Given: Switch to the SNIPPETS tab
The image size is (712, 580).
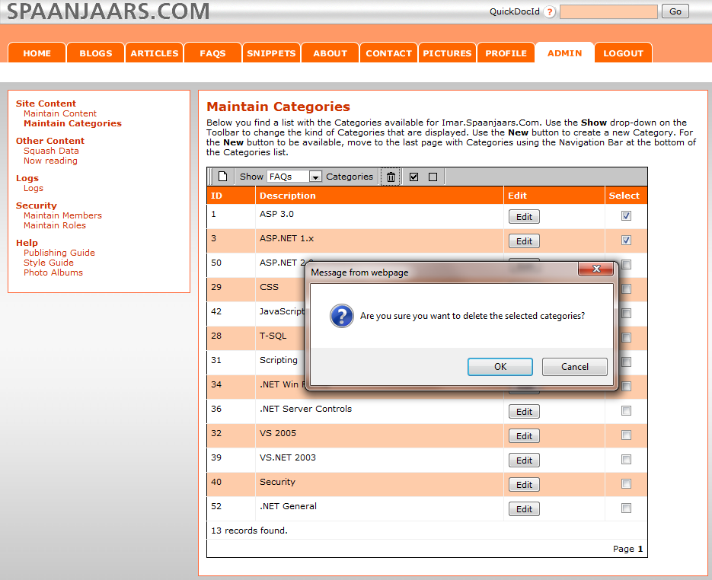Looking at the screenshot, I should 271,53.
